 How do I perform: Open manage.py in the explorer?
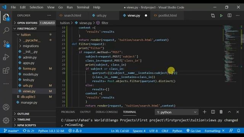[x=34, y=102]
